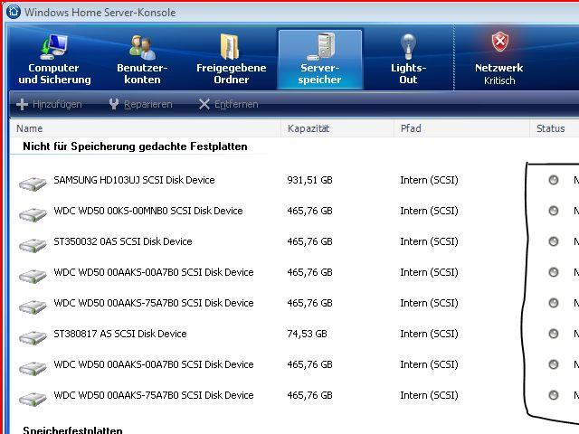Screen dimensions: 579x434
Task: Click the status indicator for ST350032 0AS
Action: click(553, 241)
